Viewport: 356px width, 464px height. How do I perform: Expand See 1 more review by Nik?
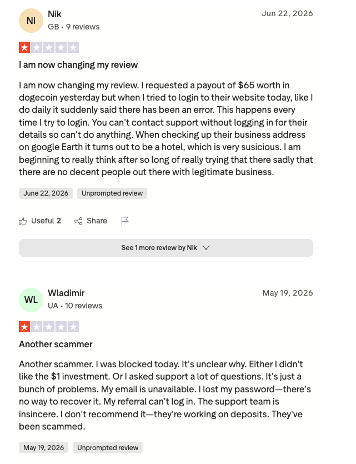tap(166, 248)
